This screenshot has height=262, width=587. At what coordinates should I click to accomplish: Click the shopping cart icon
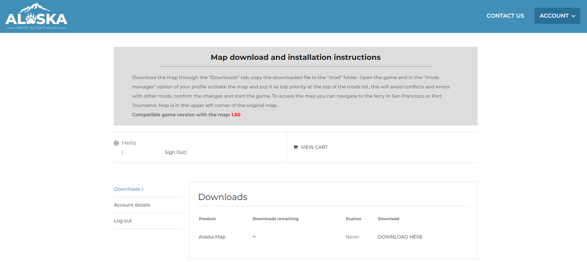pos(295,147)
